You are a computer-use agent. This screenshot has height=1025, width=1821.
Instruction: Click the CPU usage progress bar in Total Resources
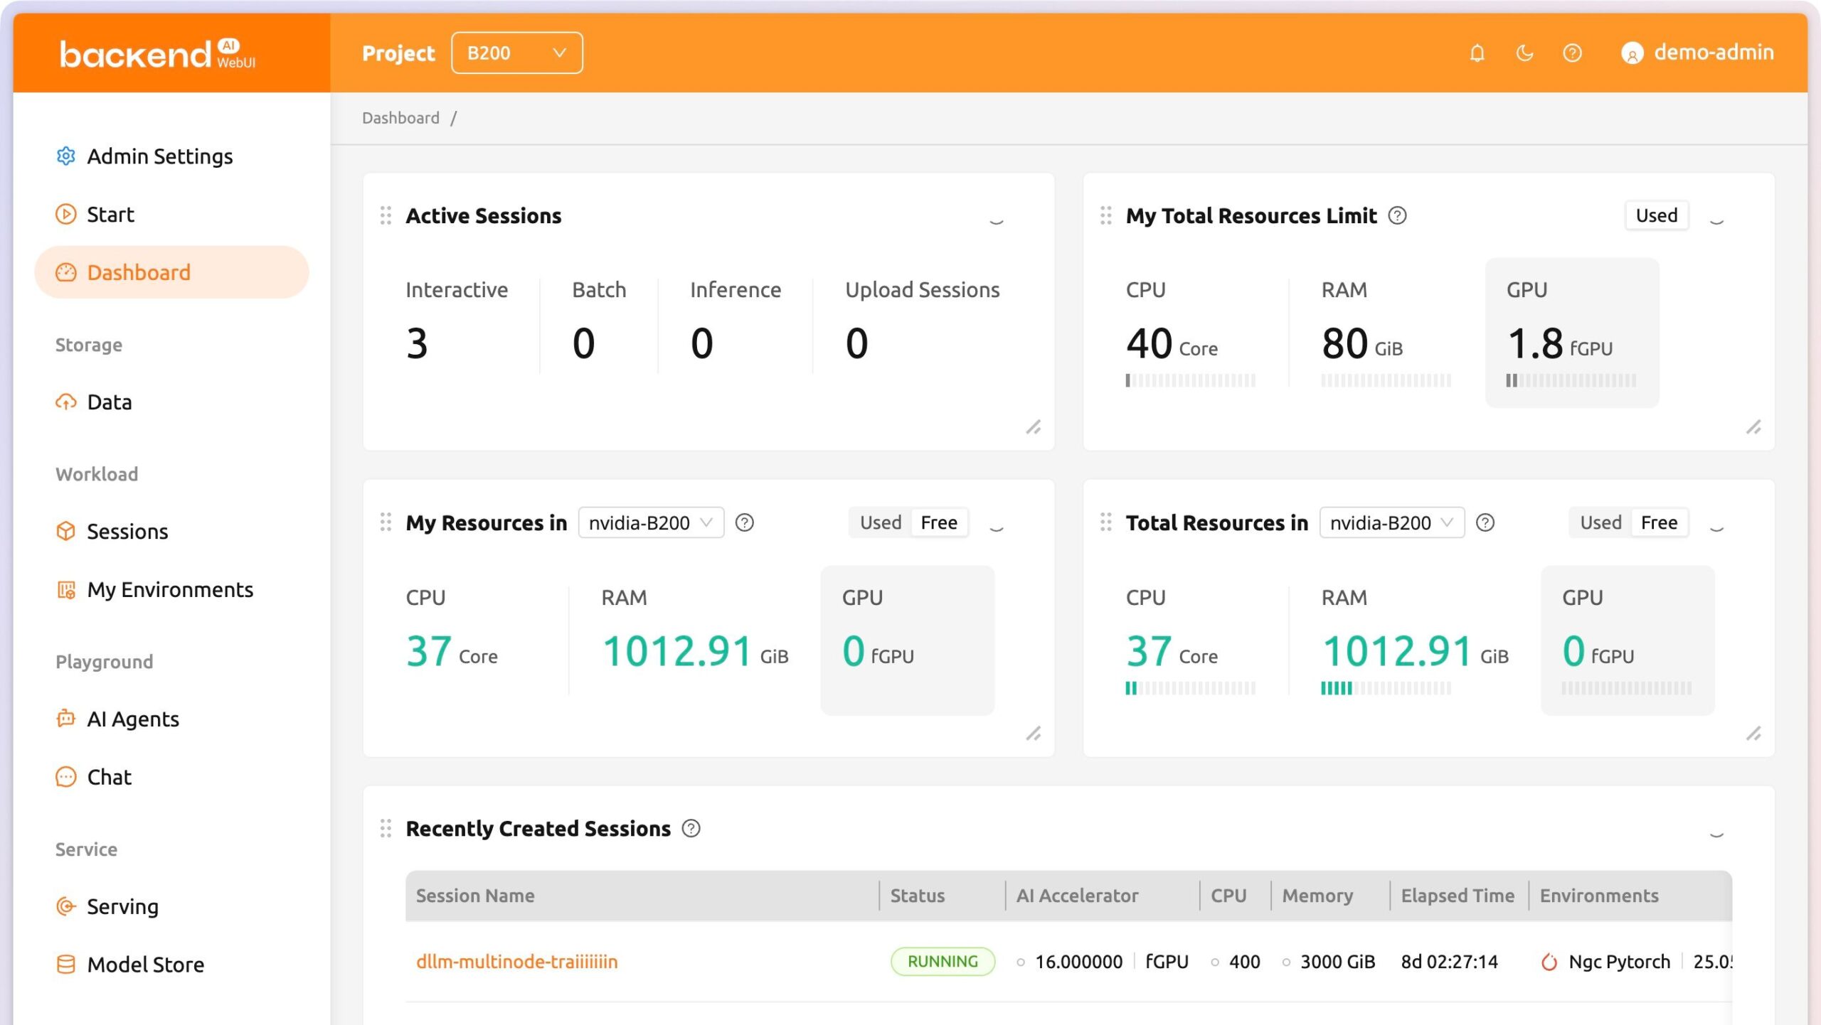pos(1190,688)
